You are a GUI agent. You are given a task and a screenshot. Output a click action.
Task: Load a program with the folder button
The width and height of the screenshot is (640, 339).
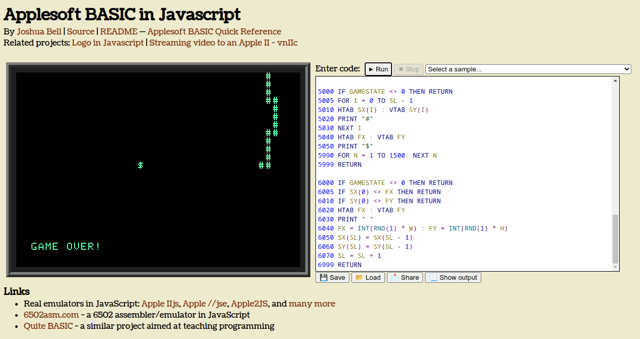(x=368, y=277)
